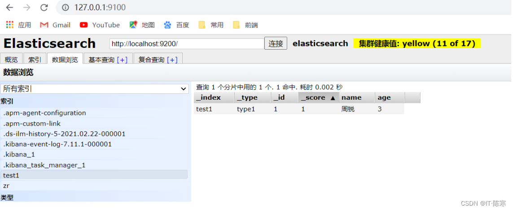Open the 地图 maps bookmark
This screenshot has width=513, height=211.
[142, 25]
